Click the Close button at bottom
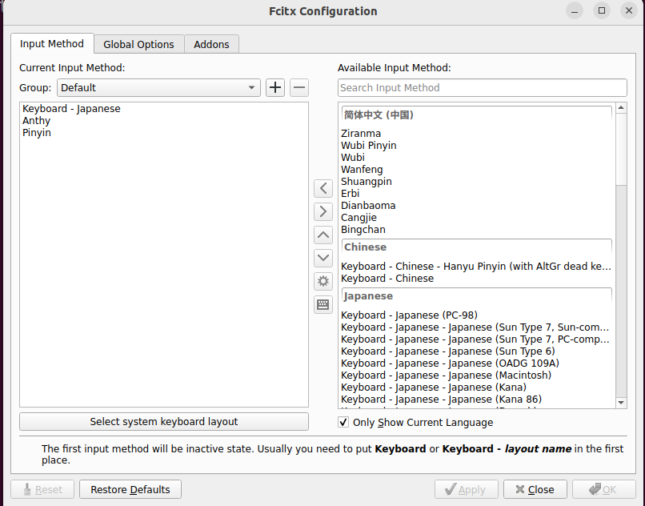The height and width of the screenshot is (506, 645). [x=535, y=489]
